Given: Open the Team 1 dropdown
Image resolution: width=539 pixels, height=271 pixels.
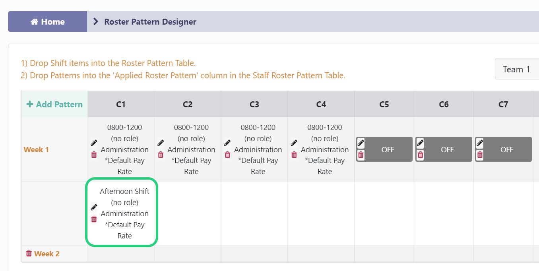Looking at the screenshot, I should [517, 69].
